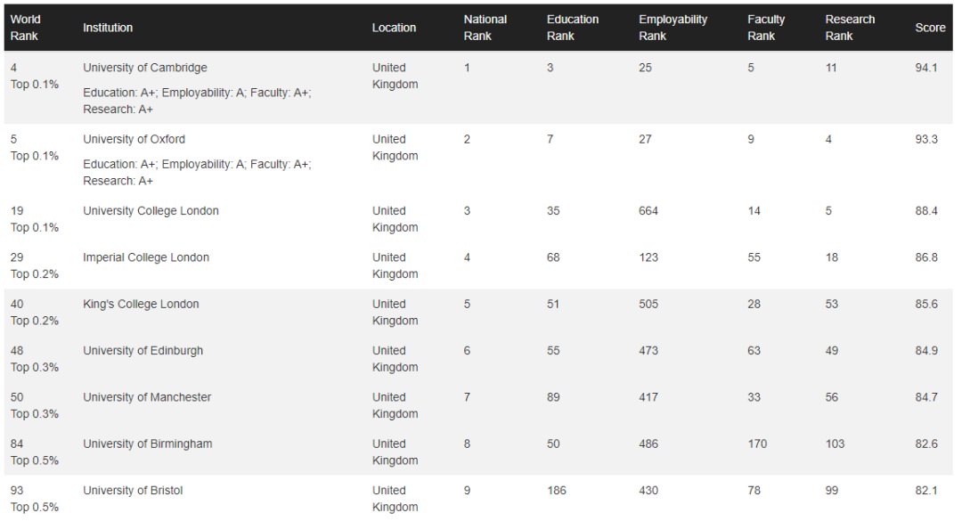The image size is (962, 521).
Task: Sort by Location column header
Action: [394, 28]
